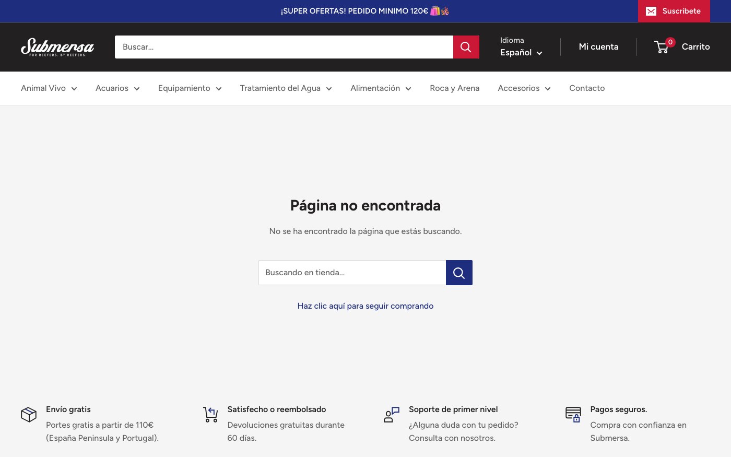
Task: Click 'Devoluciones gratuitas durante 60 días.' text
Action: [286, 431]
